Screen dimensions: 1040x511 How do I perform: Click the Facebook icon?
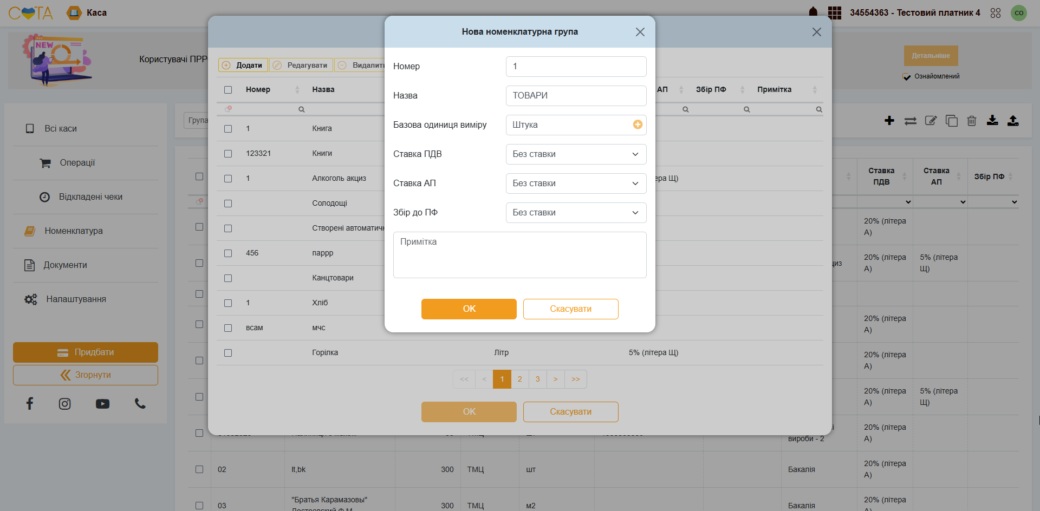(30, 404)
